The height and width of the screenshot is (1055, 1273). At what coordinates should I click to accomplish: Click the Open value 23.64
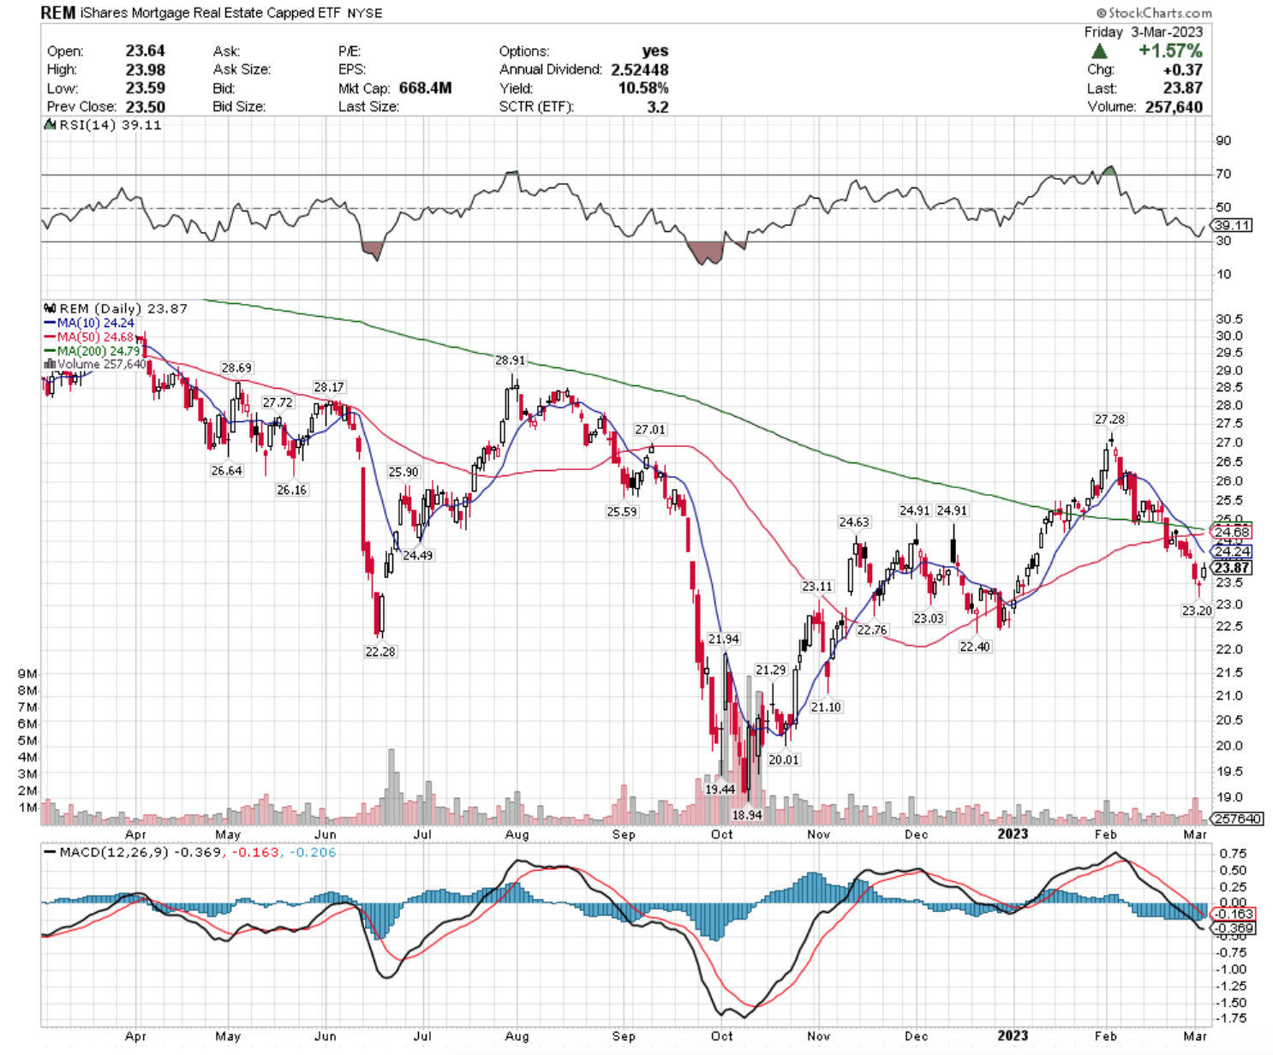tap(145, 51)
